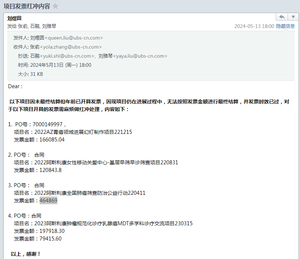
Task: Click the invoice amount 197918.30
Action: (49, 231)
